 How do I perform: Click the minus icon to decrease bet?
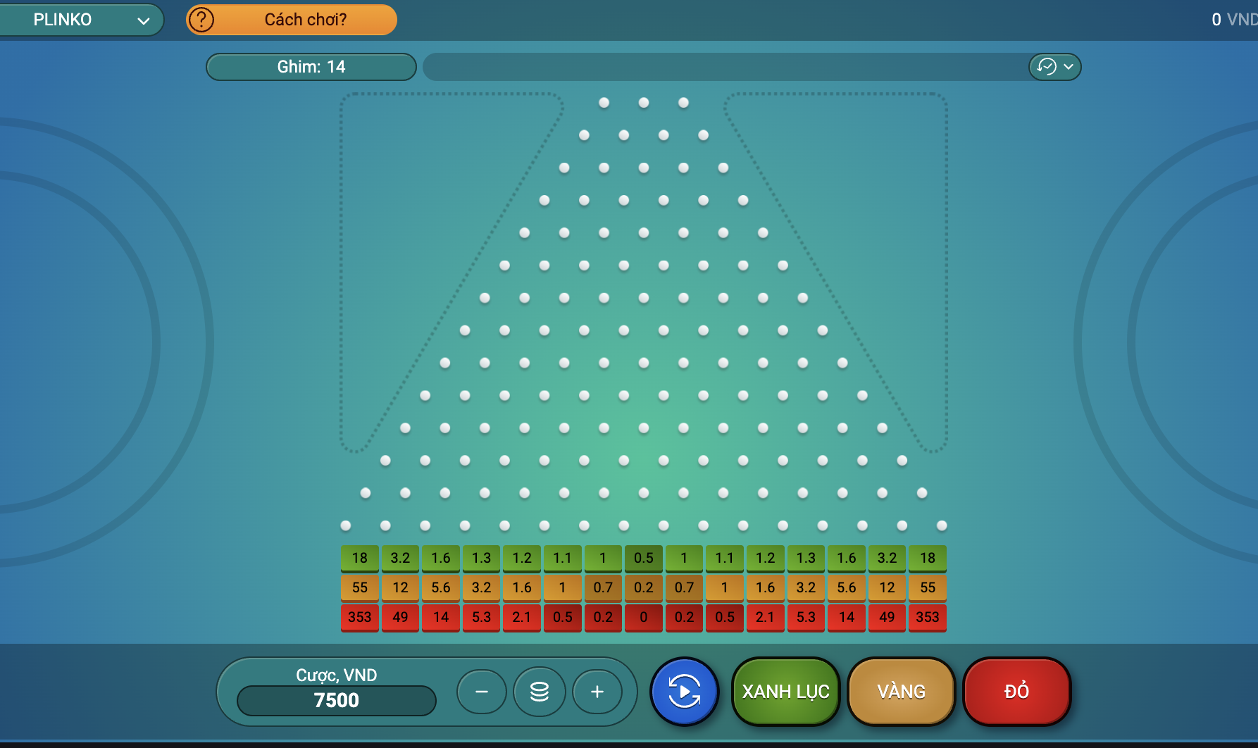[482, 692]
